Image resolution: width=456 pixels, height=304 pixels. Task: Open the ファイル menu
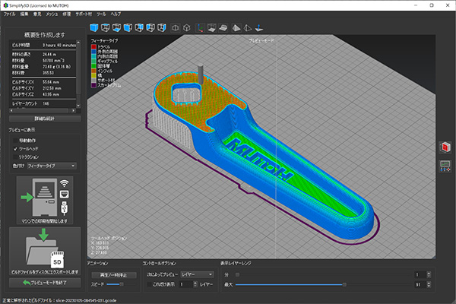coord(9,14)
